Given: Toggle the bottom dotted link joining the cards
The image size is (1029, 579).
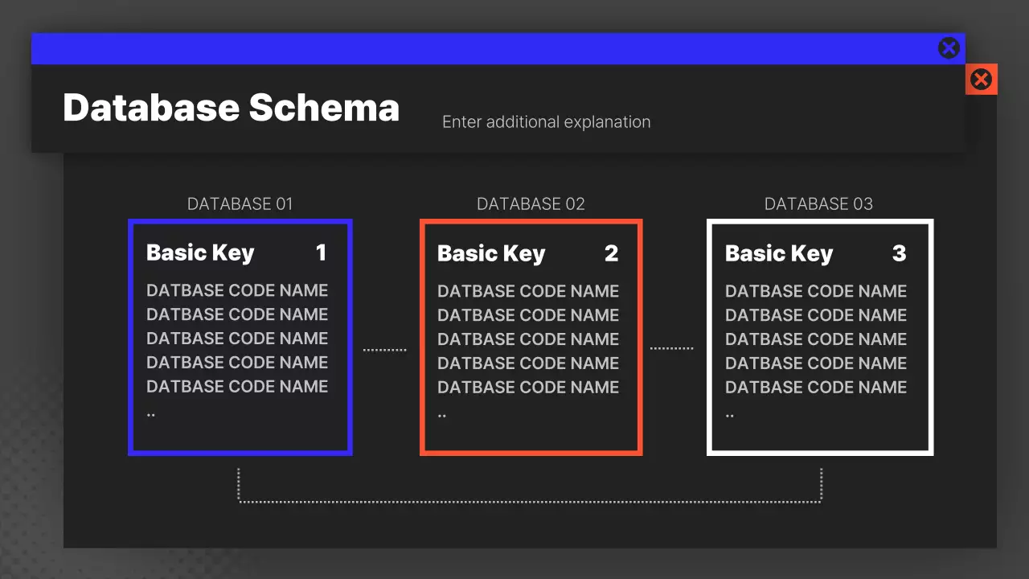Looking at the screenshot, I should click(530, 500).
